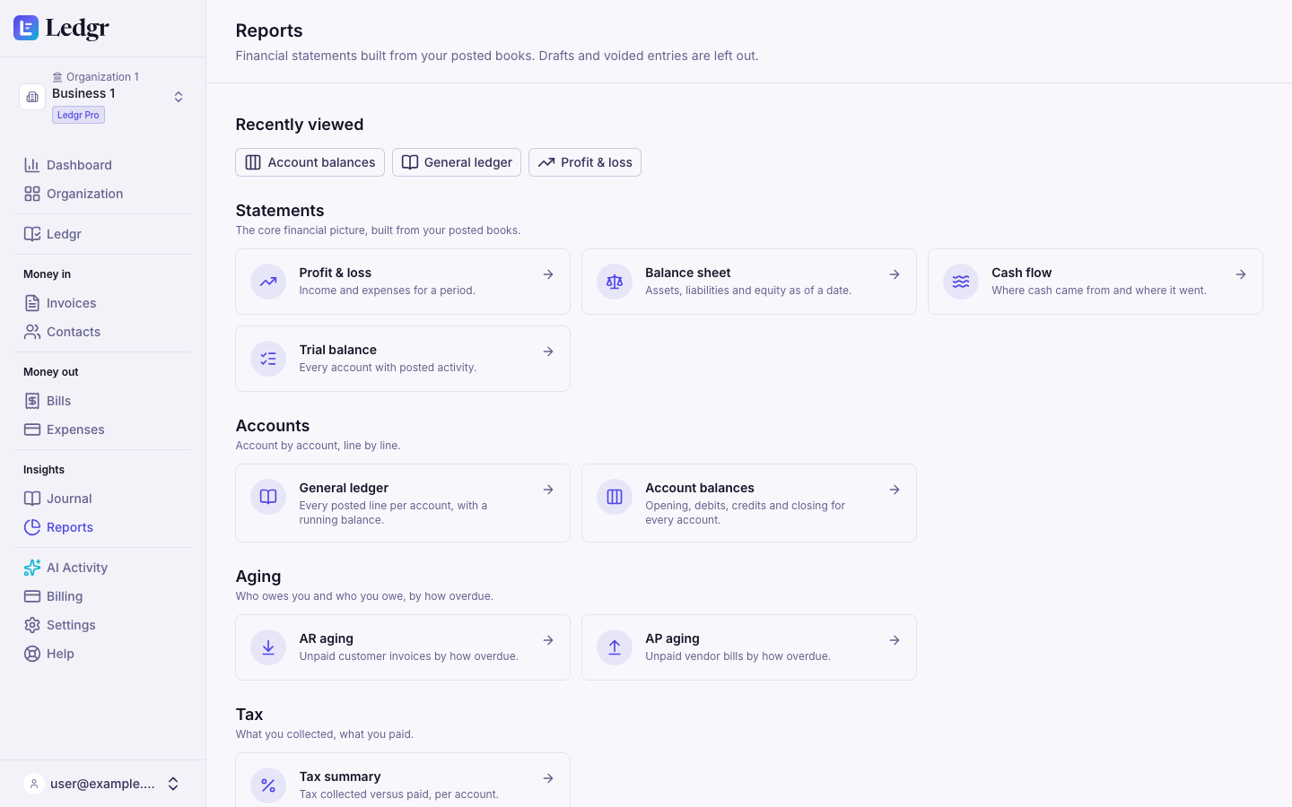Viewport: 1292px width, 807px height.
Task: Click the Settings gear icon
Action: pyautogui.click(x=32, y=625)
